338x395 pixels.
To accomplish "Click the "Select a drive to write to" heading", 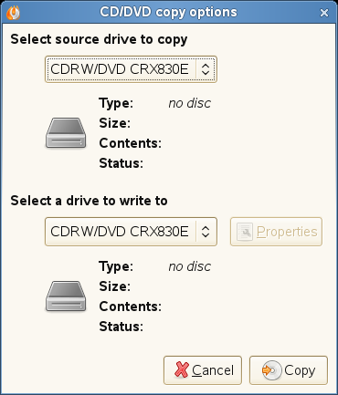I will click(89, 201).
